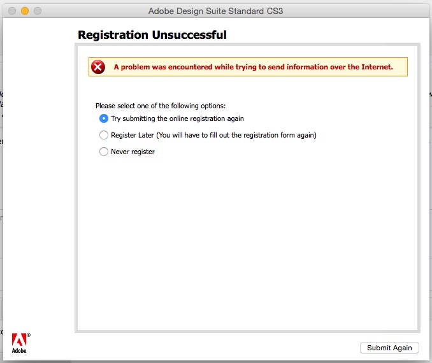432x363 pixels.
Task: Click the yellow minimize window button
Action: click(25, 11)
